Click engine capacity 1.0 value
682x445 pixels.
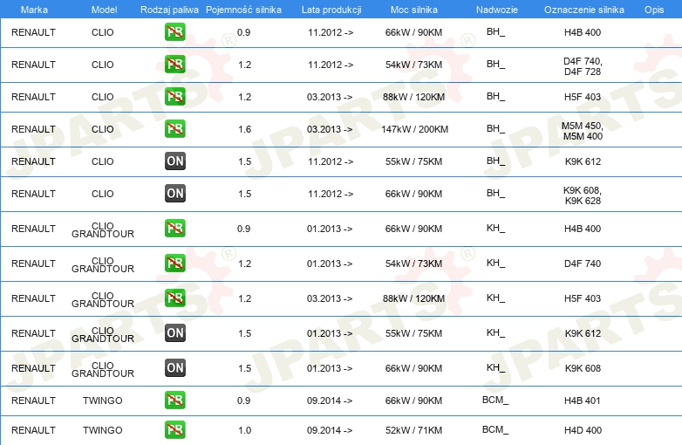coord(244,430)
